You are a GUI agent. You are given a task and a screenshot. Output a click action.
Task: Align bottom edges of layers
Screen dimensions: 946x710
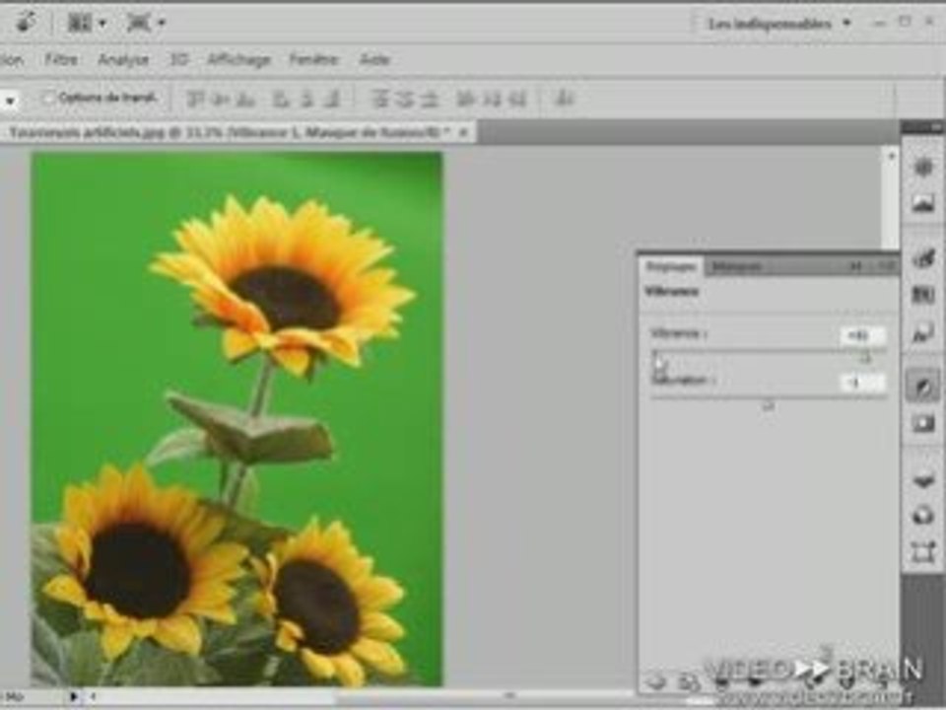(x=245, y=98)
